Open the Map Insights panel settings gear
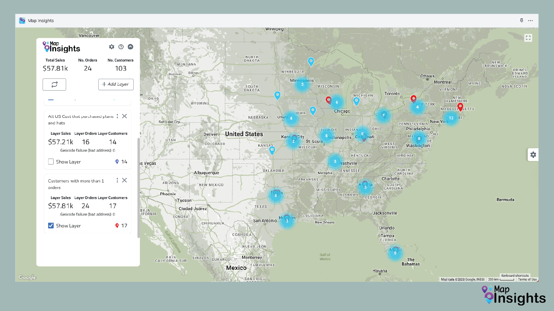 pos(111,47)
